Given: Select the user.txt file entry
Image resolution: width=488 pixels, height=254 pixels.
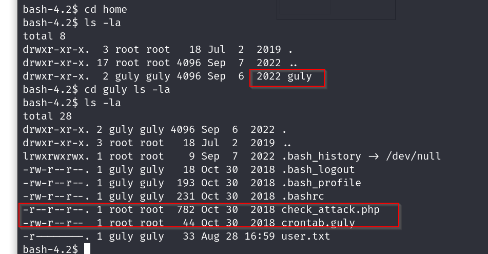Looking at the screenshot, I should [306, 237].
